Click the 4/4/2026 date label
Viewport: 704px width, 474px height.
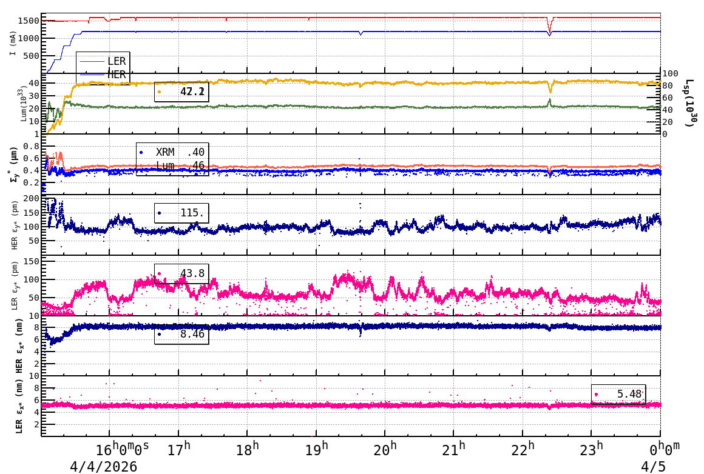(x=103, y=467)
